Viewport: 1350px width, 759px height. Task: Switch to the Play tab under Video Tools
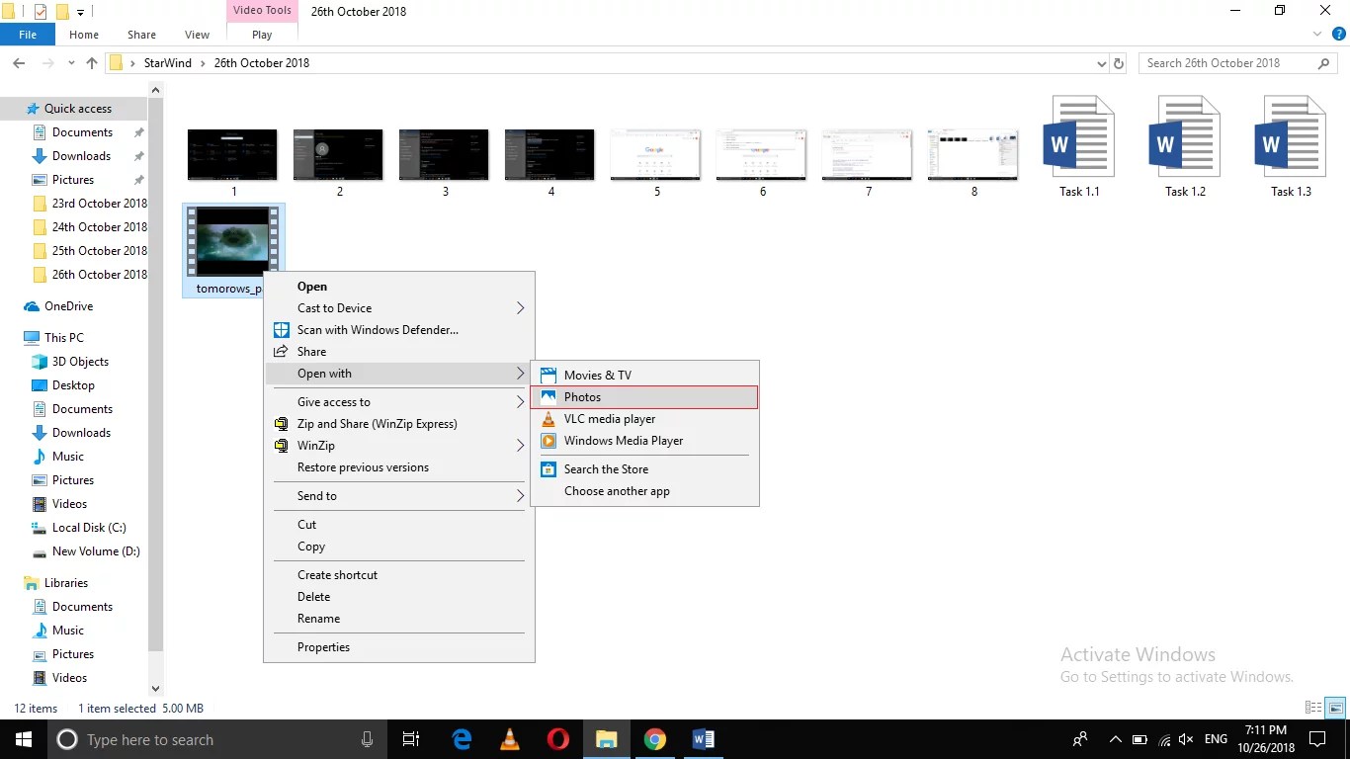click(x=261, y=33)
